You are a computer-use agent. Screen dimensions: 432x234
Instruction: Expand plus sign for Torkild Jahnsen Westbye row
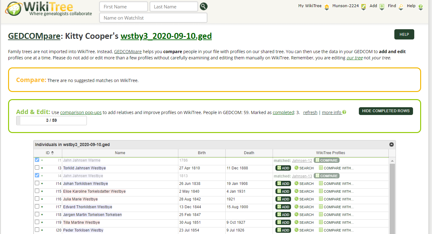tap(42, 168)
